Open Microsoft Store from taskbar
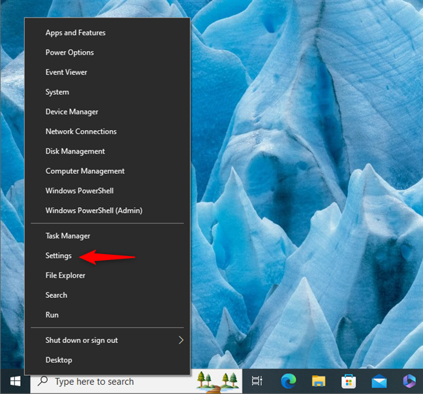This screenshot has width=423, height=394. click(x=349, y=382)
